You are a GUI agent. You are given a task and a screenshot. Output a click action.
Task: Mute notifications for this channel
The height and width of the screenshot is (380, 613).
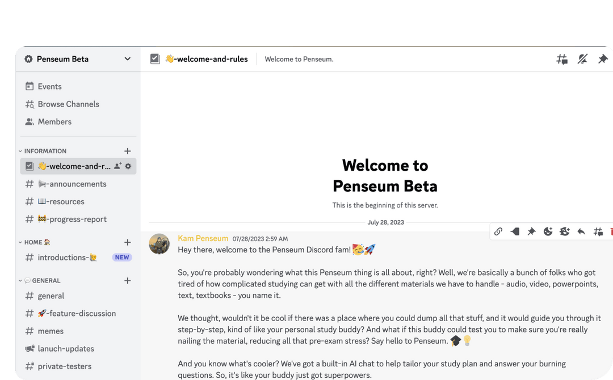tap(582, 59)
